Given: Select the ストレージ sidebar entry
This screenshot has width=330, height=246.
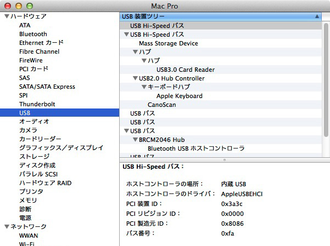Looking at the screenshot, I should [34, 157].
